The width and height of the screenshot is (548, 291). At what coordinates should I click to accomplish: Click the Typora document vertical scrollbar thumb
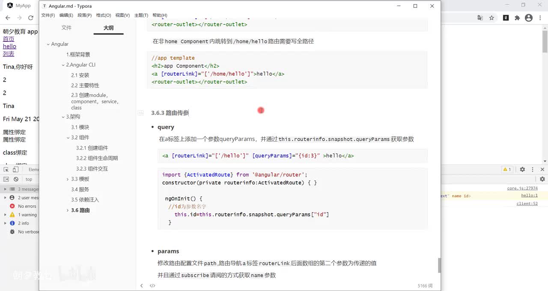click(x=439, y=265)
